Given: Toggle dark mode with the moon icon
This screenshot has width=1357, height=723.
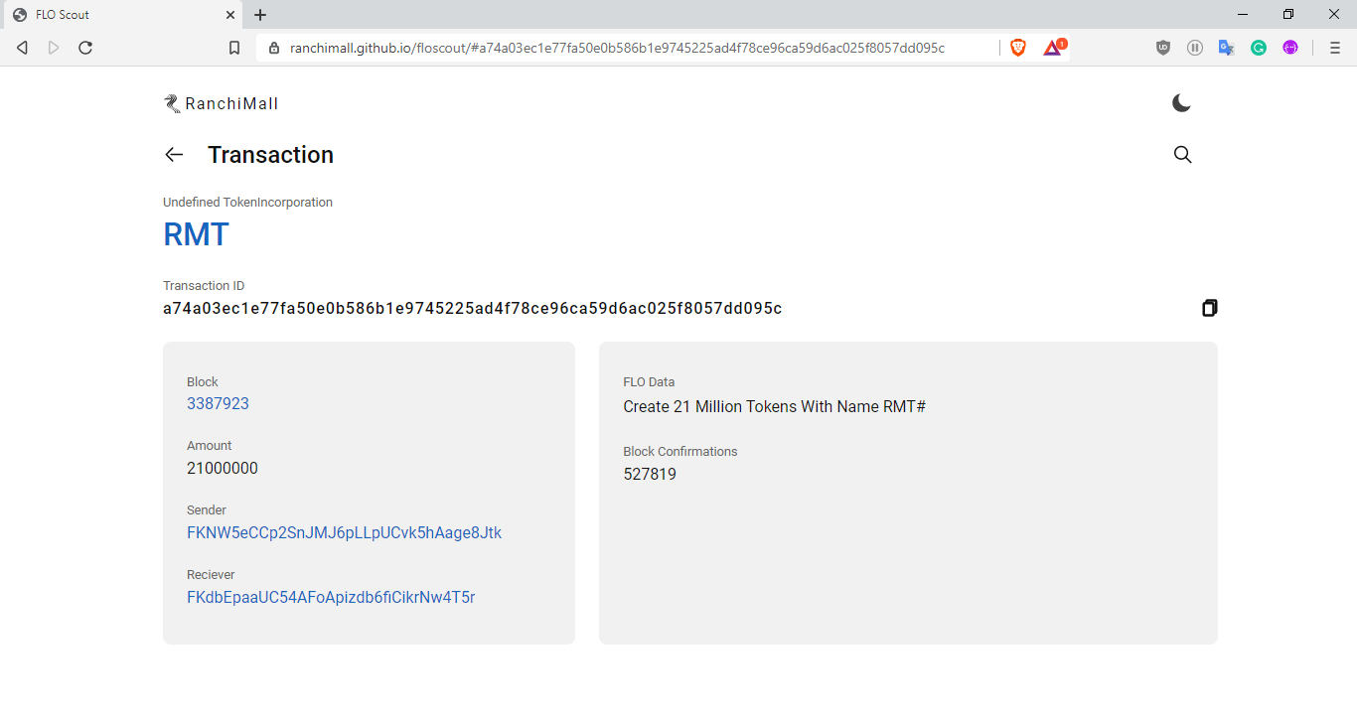Looking at the screenshot, I should click(x=1181, y=103).
